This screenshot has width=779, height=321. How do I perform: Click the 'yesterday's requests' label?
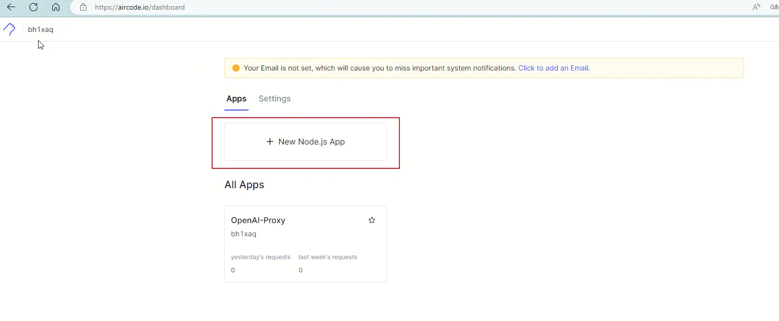pyautogui.click(x=261, y=257)
